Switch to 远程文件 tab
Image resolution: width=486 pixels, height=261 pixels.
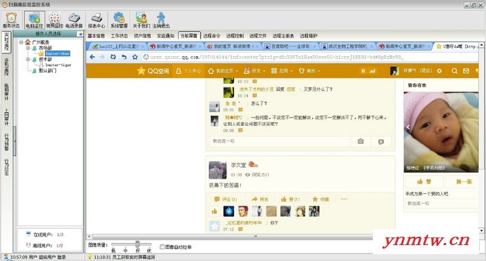click(258, 36)
